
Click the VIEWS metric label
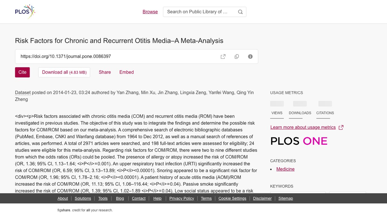point(277,113)
